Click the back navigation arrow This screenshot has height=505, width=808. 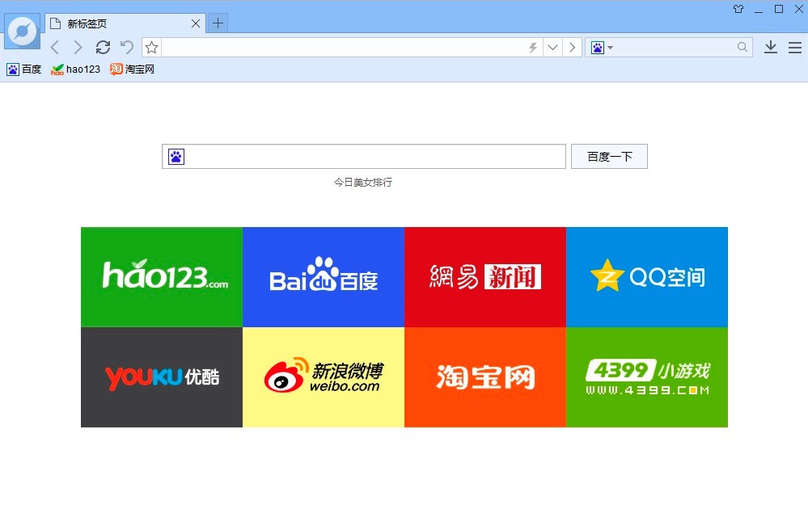[54, 47]
